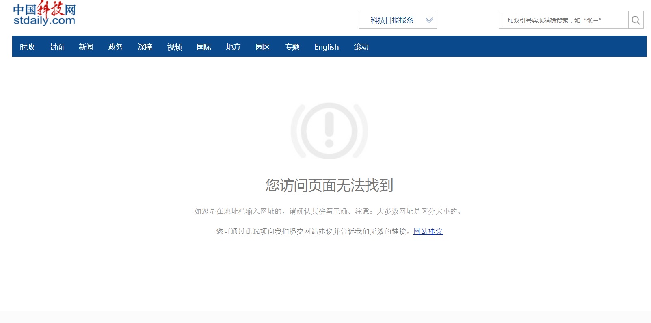This screenshot has width=651, height=323.
Task: Click the stdaily.com site logo
Action: [44, 15]
